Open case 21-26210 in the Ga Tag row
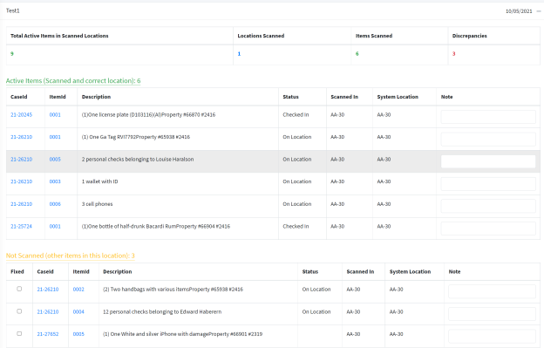Image resolution: width=544 pixels, height=348 pixels. pos(21,137)
